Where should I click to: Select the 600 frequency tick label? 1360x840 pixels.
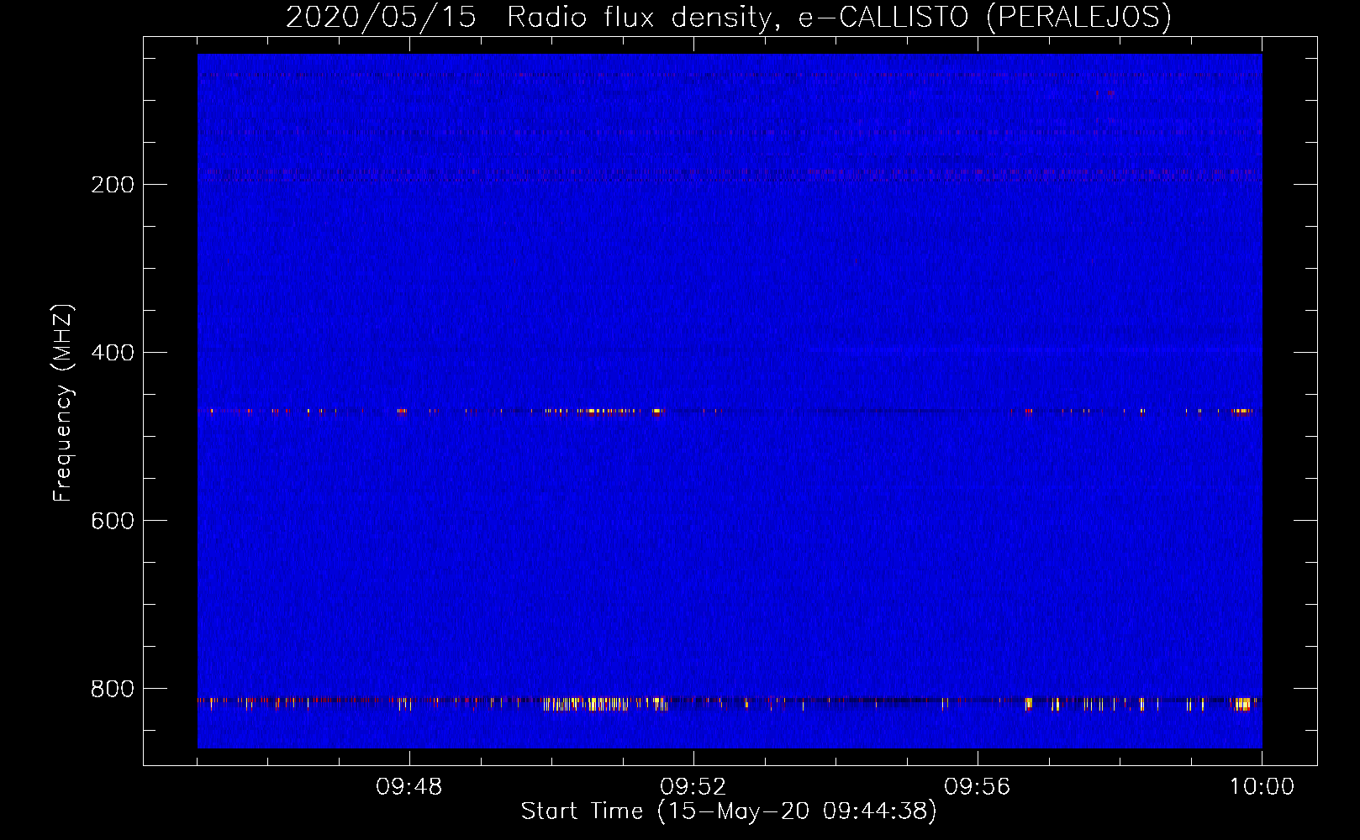113,521
